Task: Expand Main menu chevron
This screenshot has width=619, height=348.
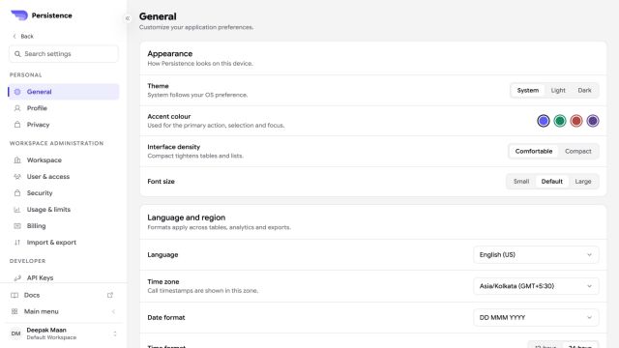Action: [x=113, y=311]
